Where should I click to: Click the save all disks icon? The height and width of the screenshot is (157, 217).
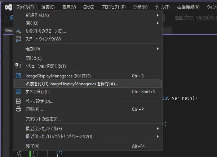[x=18, y=91]
